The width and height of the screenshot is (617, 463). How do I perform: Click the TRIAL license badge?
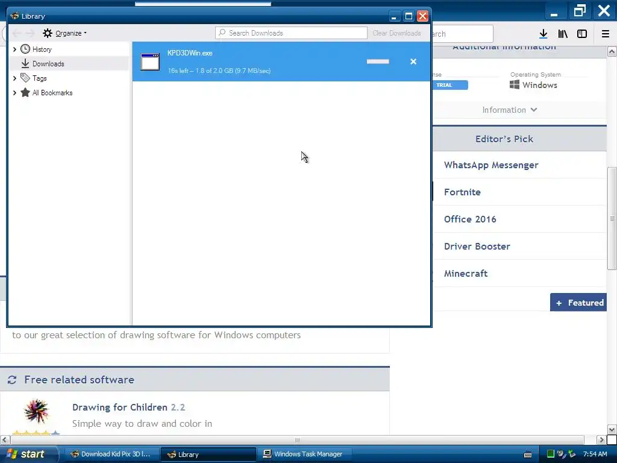click(x=450, y=85)
